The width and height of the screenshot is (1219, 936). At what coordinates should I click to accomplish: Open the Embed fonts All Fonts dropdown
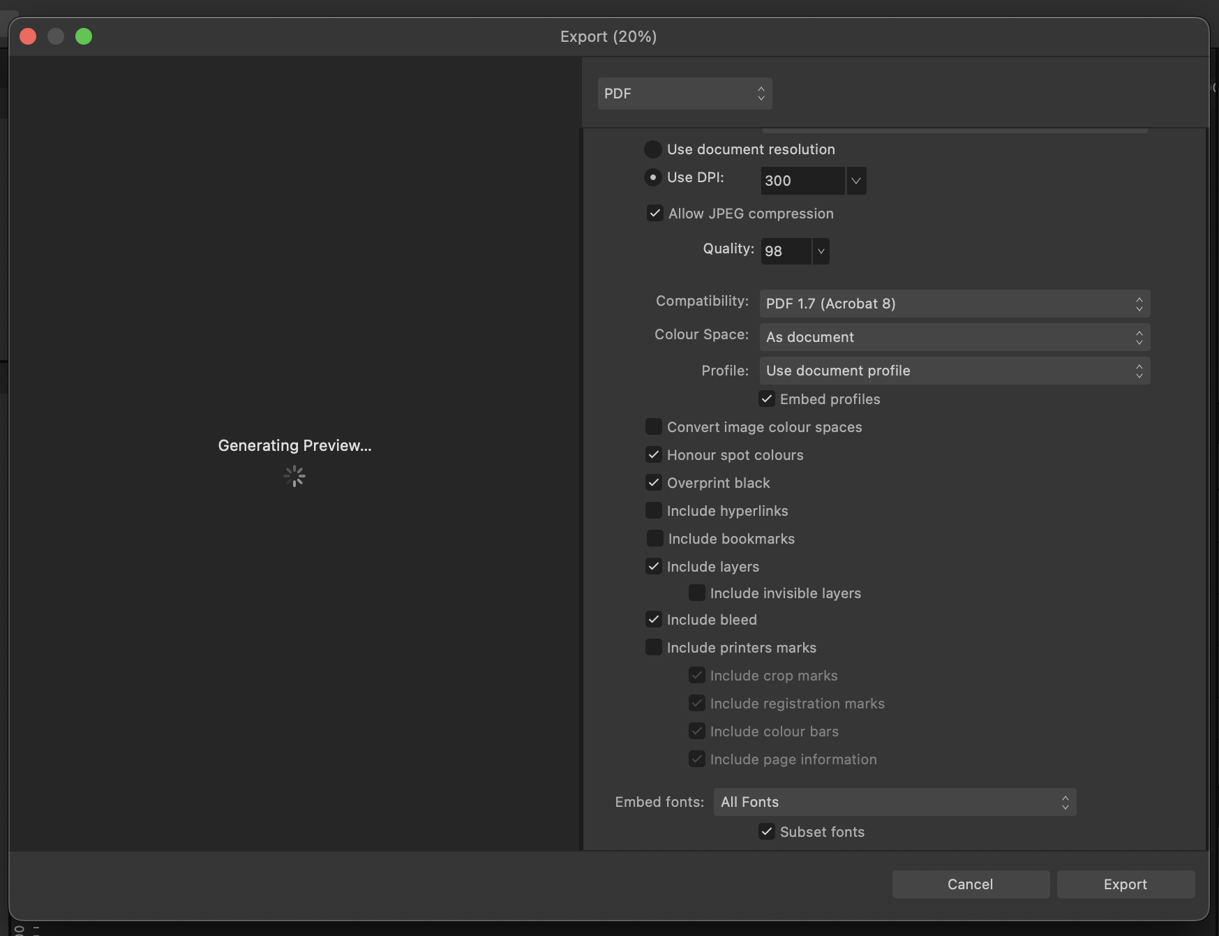[x=894, y=802]
